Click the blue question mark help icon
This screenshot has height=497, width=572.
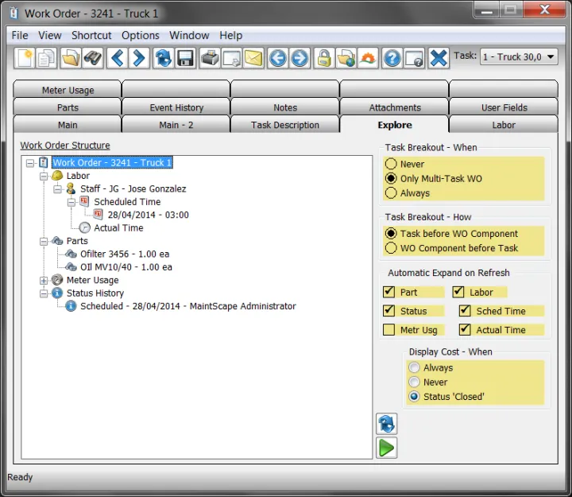pos(392,58)
